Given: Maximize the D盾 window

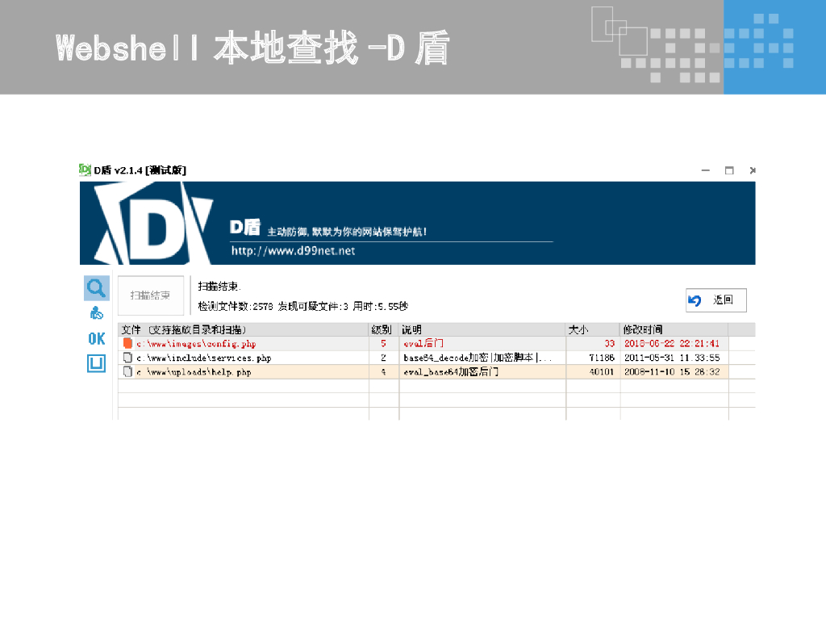Looking at the screenshot, I should click(x=729, y=170).
